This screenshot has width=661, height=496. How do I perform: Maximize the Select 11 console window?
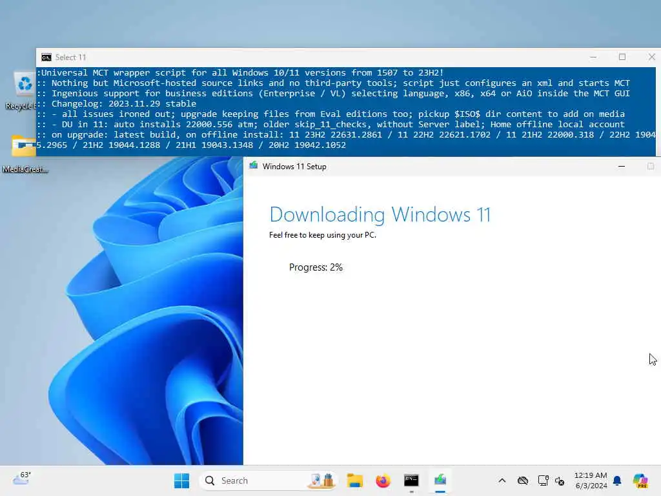click(x=622, y=57)
